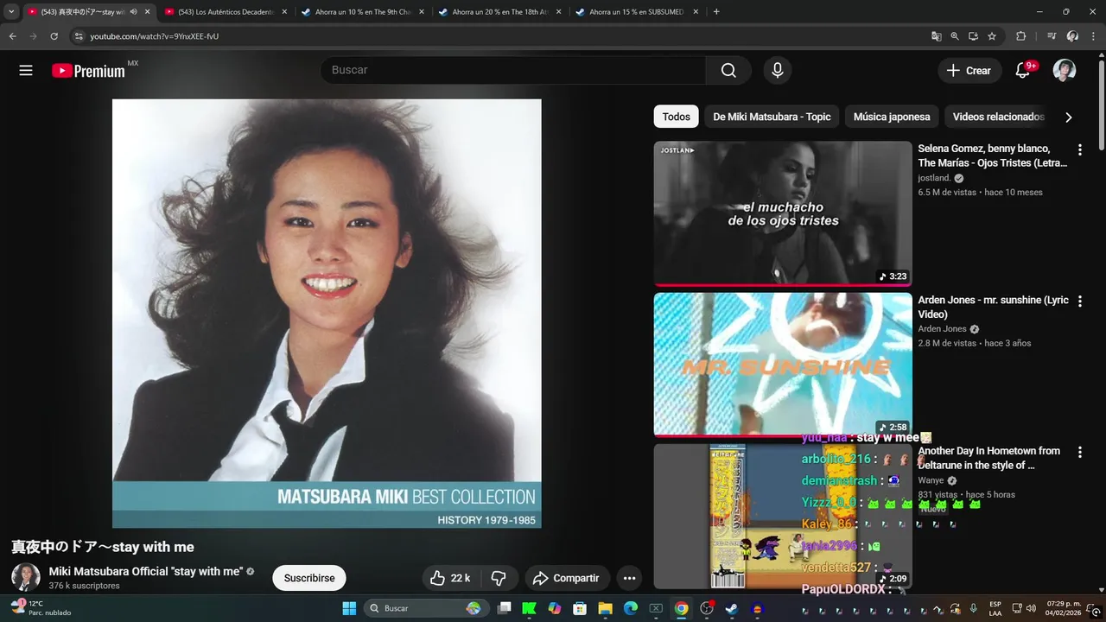Reload the page in Chrome
Image resolution: width=1106 pixels, height=622 pixels.
(54, 36)
